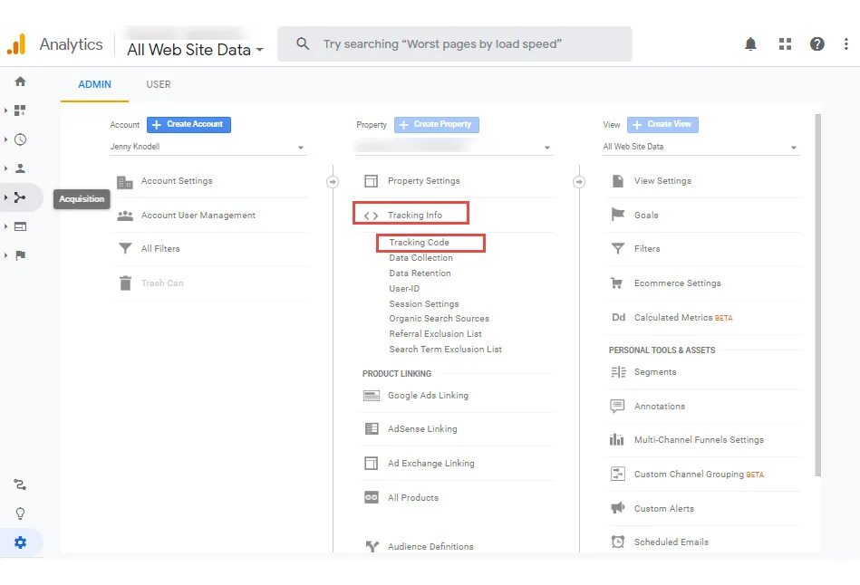Go to the Home icon in sidebar

(x=20, y=82)
